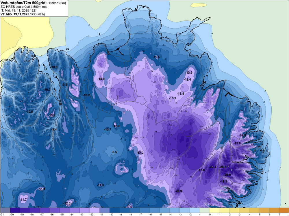The width and height of the screenshot is (289, 216).
Task: Select the -20.0 station value
Action: click(227, 175)
